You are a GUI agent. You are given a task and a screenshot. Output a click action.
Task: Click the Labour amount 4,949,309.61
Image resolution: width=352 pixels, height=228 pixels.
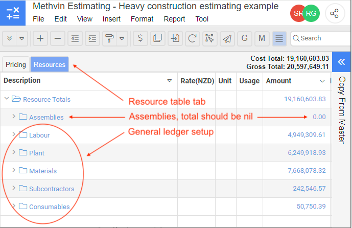[x=307, y=135]
